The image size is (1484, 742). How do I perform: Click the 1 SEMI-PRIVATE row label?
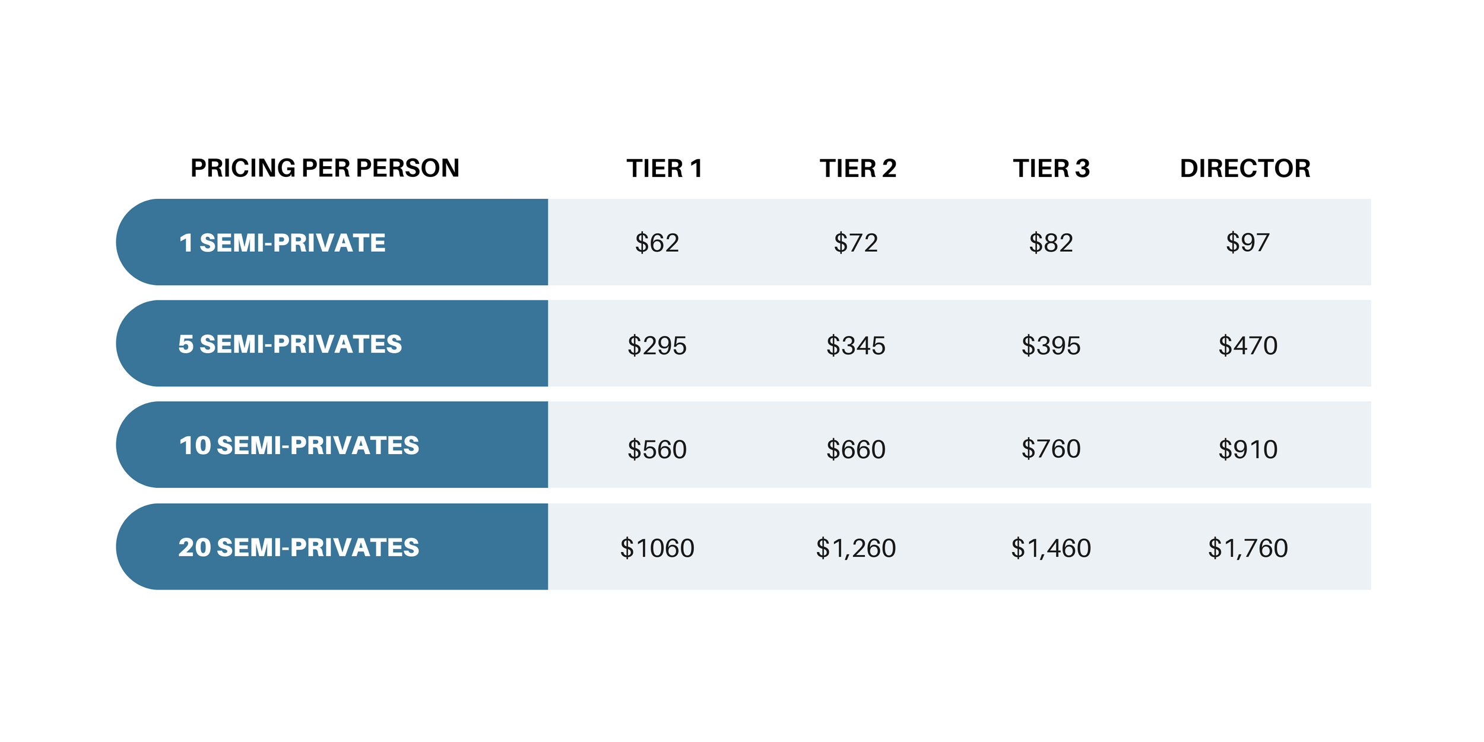pyautogui.click(x=283, y=243)
